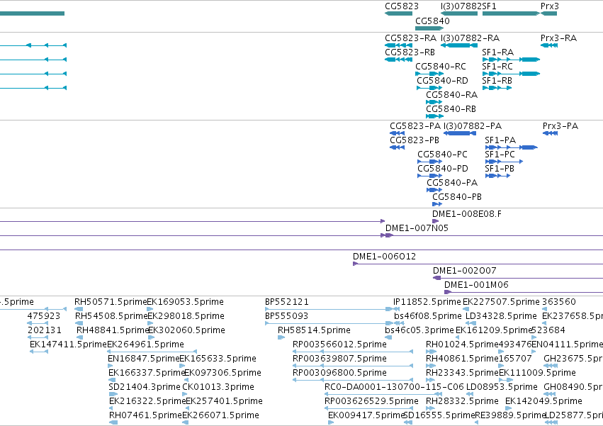This screenshot has height=426, width=603.
Task: Click EST SD21404.3prime
Action: (x=113, y=394)
